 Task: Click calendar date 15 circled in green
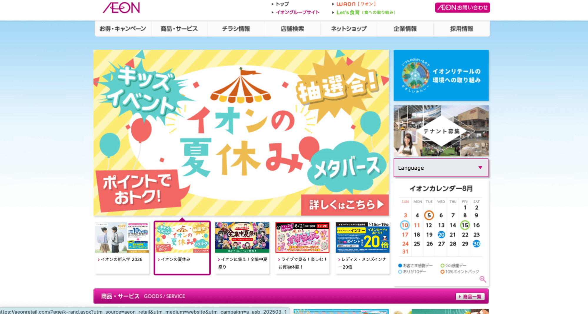[x=465, y=225]
